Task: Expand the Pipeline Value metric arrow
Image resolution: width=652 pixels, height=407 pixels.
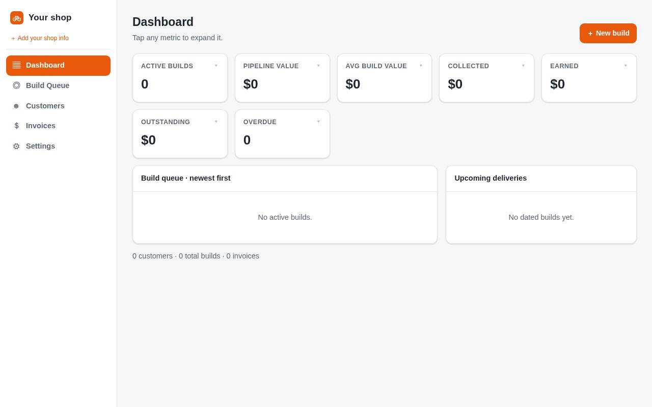Action: point(318,66)
